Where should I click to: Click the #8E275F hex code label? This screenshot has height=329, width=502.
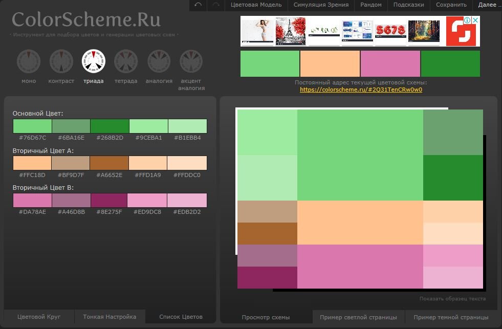click(109, 212)
